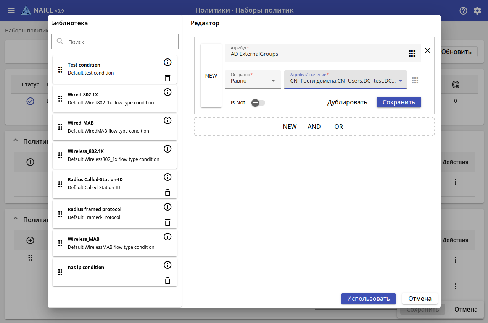Open the hamburger navigation menu
The image size is (488, 323).
tap(11, 11)
